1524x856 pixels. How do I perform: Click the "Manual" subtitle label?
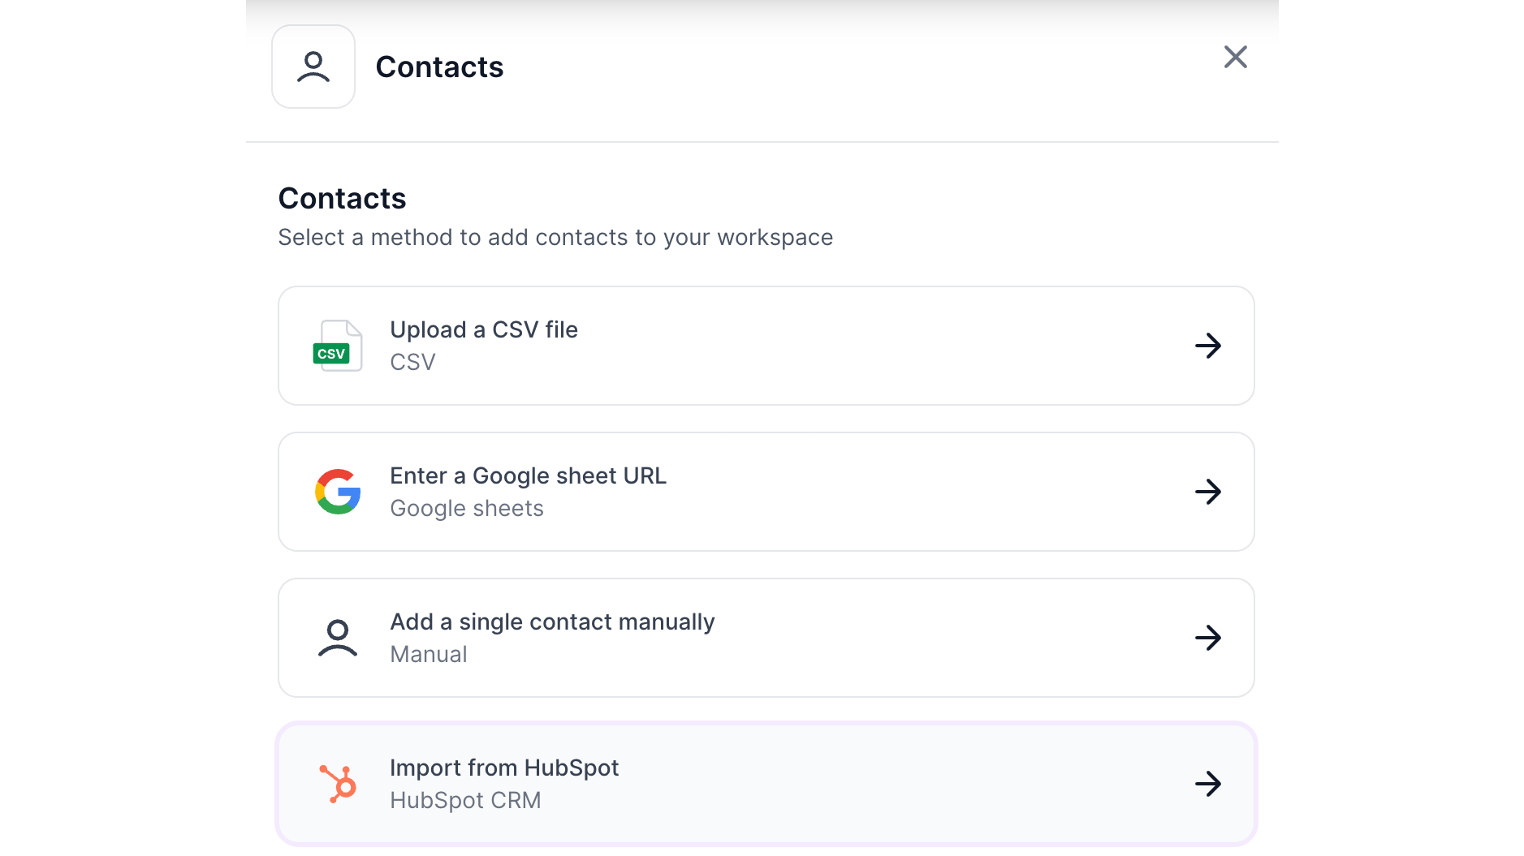[x=429, y=655]
